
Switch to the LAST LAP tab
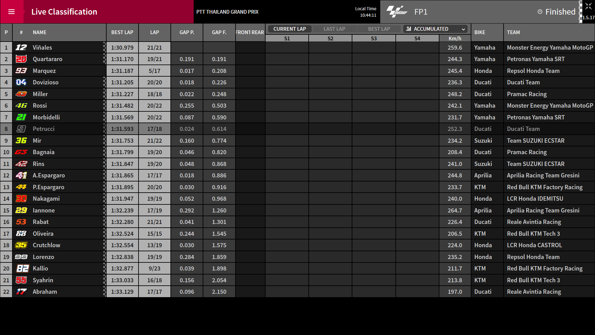334,29
